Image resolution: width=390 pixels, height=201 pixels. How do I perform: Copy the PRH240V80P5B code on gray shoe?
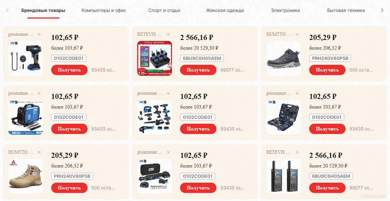(330, 58)
